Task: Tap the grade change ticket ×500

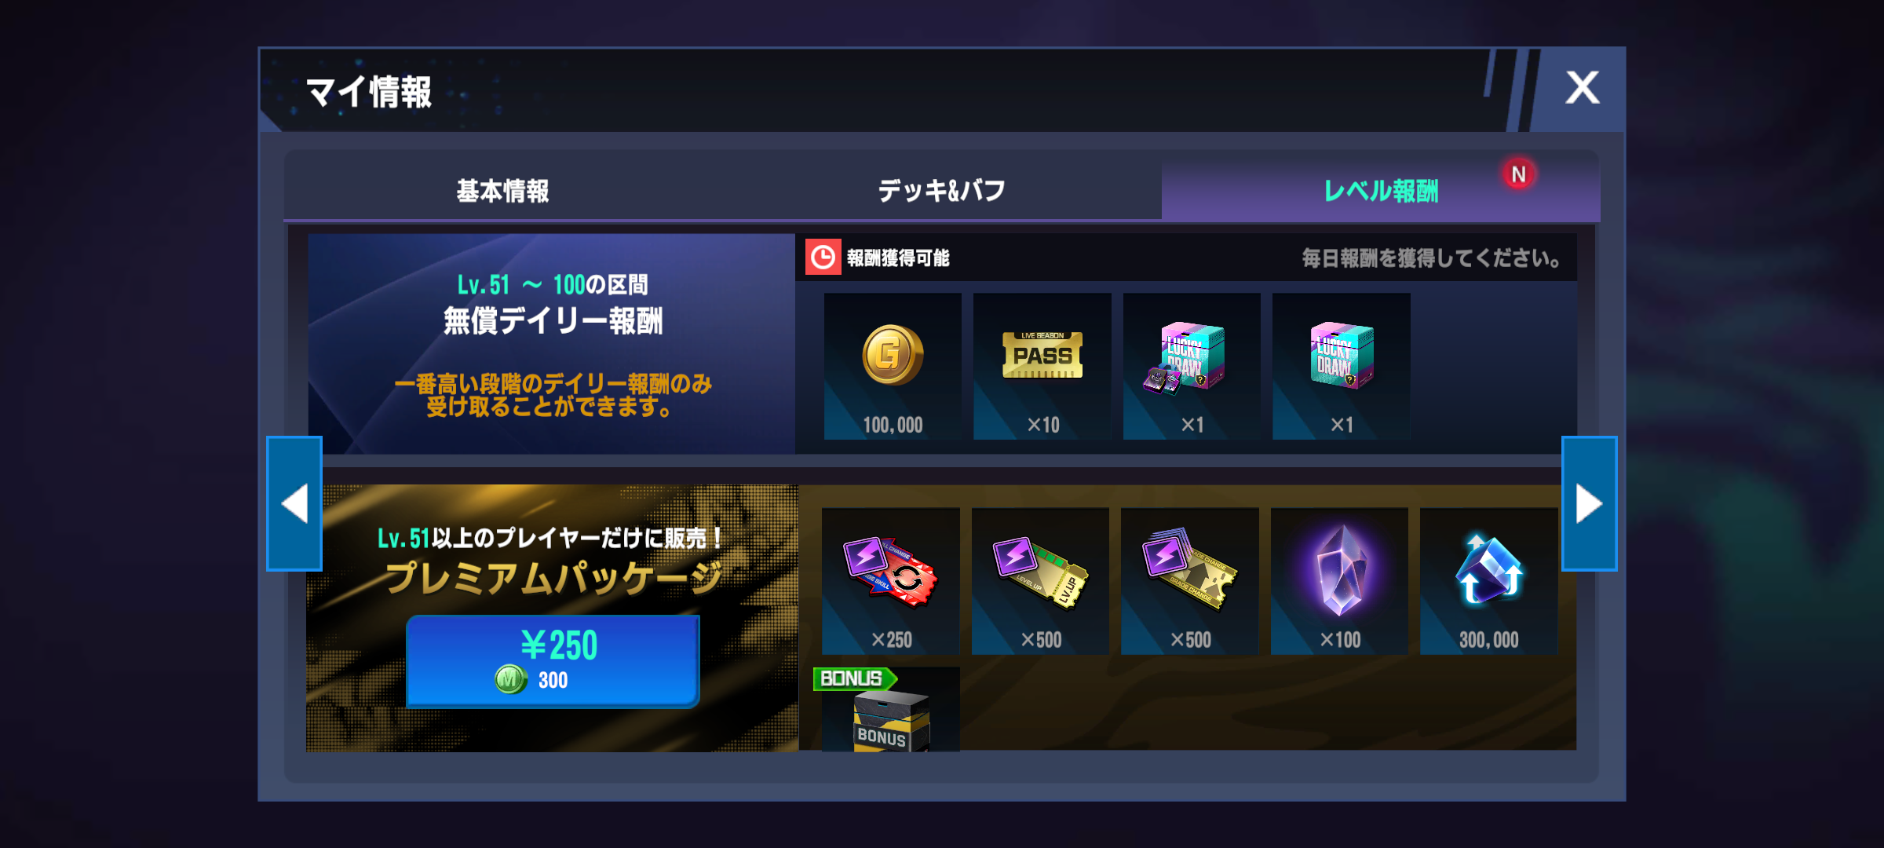Action: [1190, 581]
